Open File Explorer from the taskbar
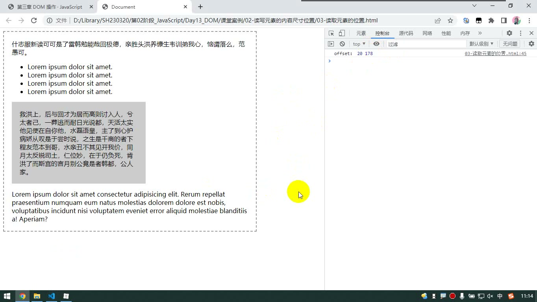Screen dimensions: 537x302 (37, 296)
